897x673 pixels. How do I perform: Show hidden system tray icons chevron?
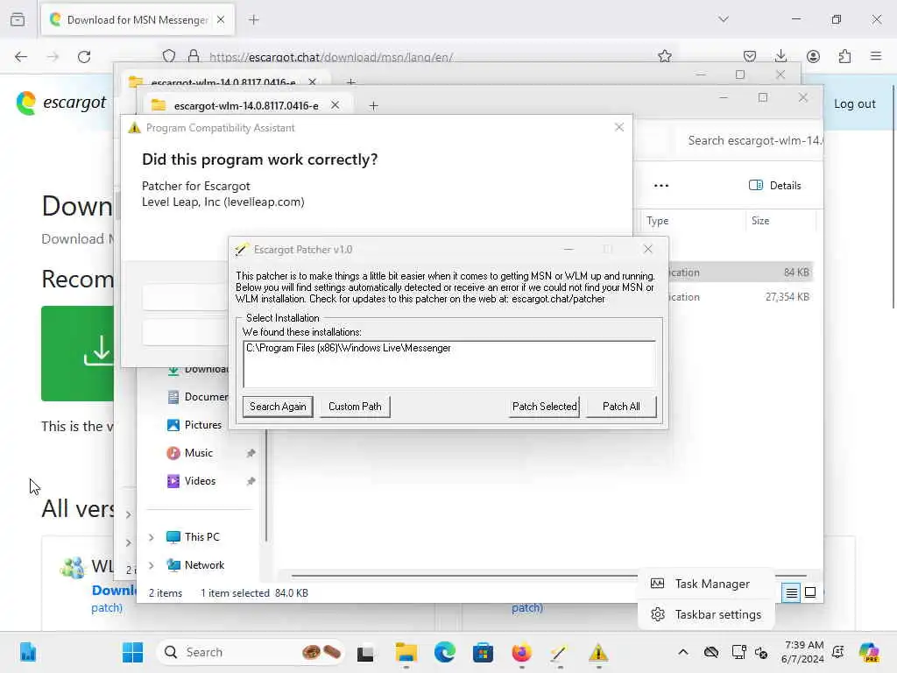click(683, 652)
